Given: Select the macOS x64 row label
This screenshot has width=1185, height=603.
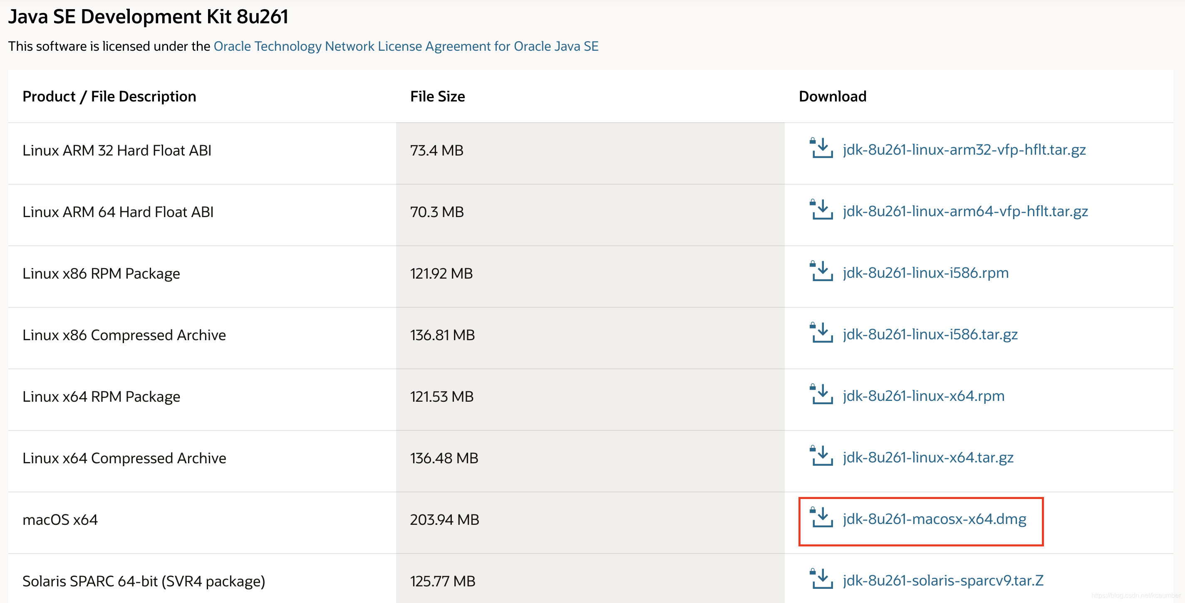Looking at the screenshot, I should 60,520.
